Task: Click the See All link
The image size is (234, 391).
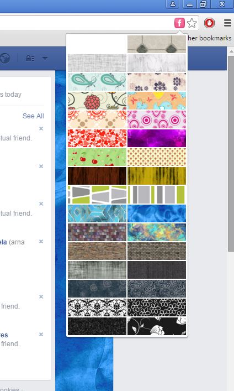Action: click(33, 116)
